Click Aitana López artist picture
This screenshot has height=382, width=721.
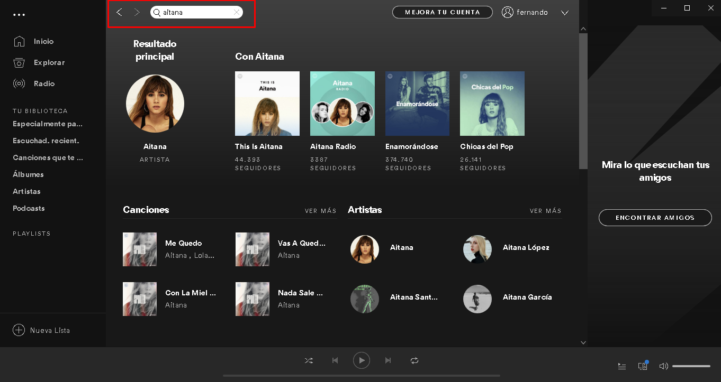pos(477,249)
